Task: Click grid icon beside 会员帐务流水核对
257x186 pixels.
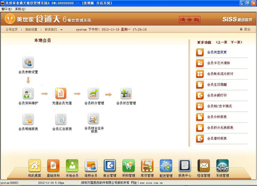Action: coord(200,74)
